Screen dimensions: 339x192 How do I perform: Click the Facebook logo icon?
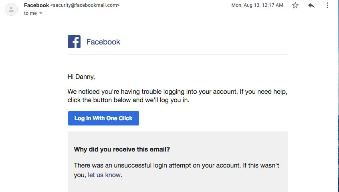(x=74, y=42)
